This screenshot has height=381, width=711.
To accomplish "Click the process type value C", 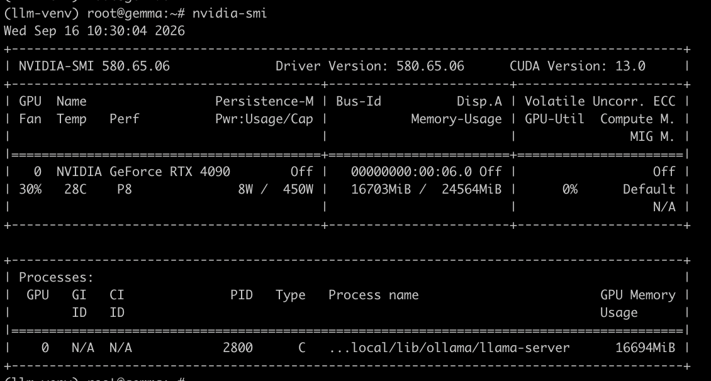I will pos(302,348).
